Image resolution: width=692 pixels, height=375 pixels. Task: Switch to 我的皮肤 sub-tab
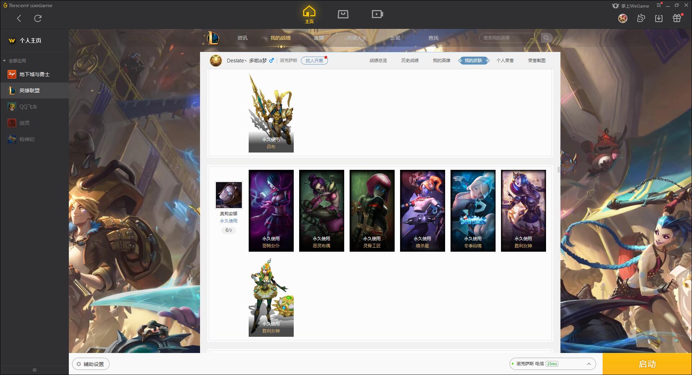pyautogui.click(x=474, y=61)
